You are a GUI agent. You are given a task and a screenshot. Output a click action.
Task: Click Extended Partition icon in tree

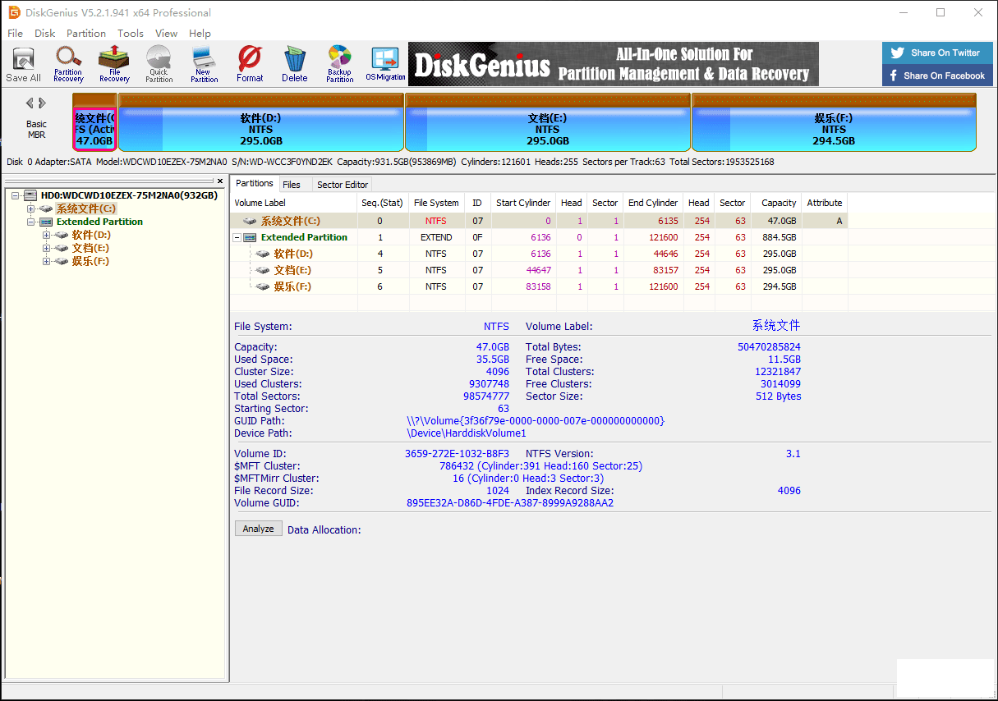(46, 222)
